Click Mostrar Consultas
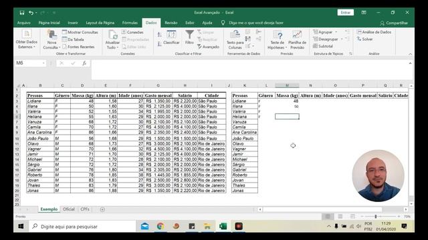This screenshot has height=240, width=428. pos(80,32)
